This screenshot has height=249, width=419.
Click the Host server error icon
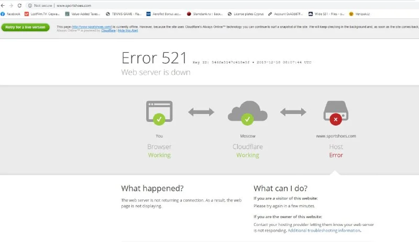336,111
